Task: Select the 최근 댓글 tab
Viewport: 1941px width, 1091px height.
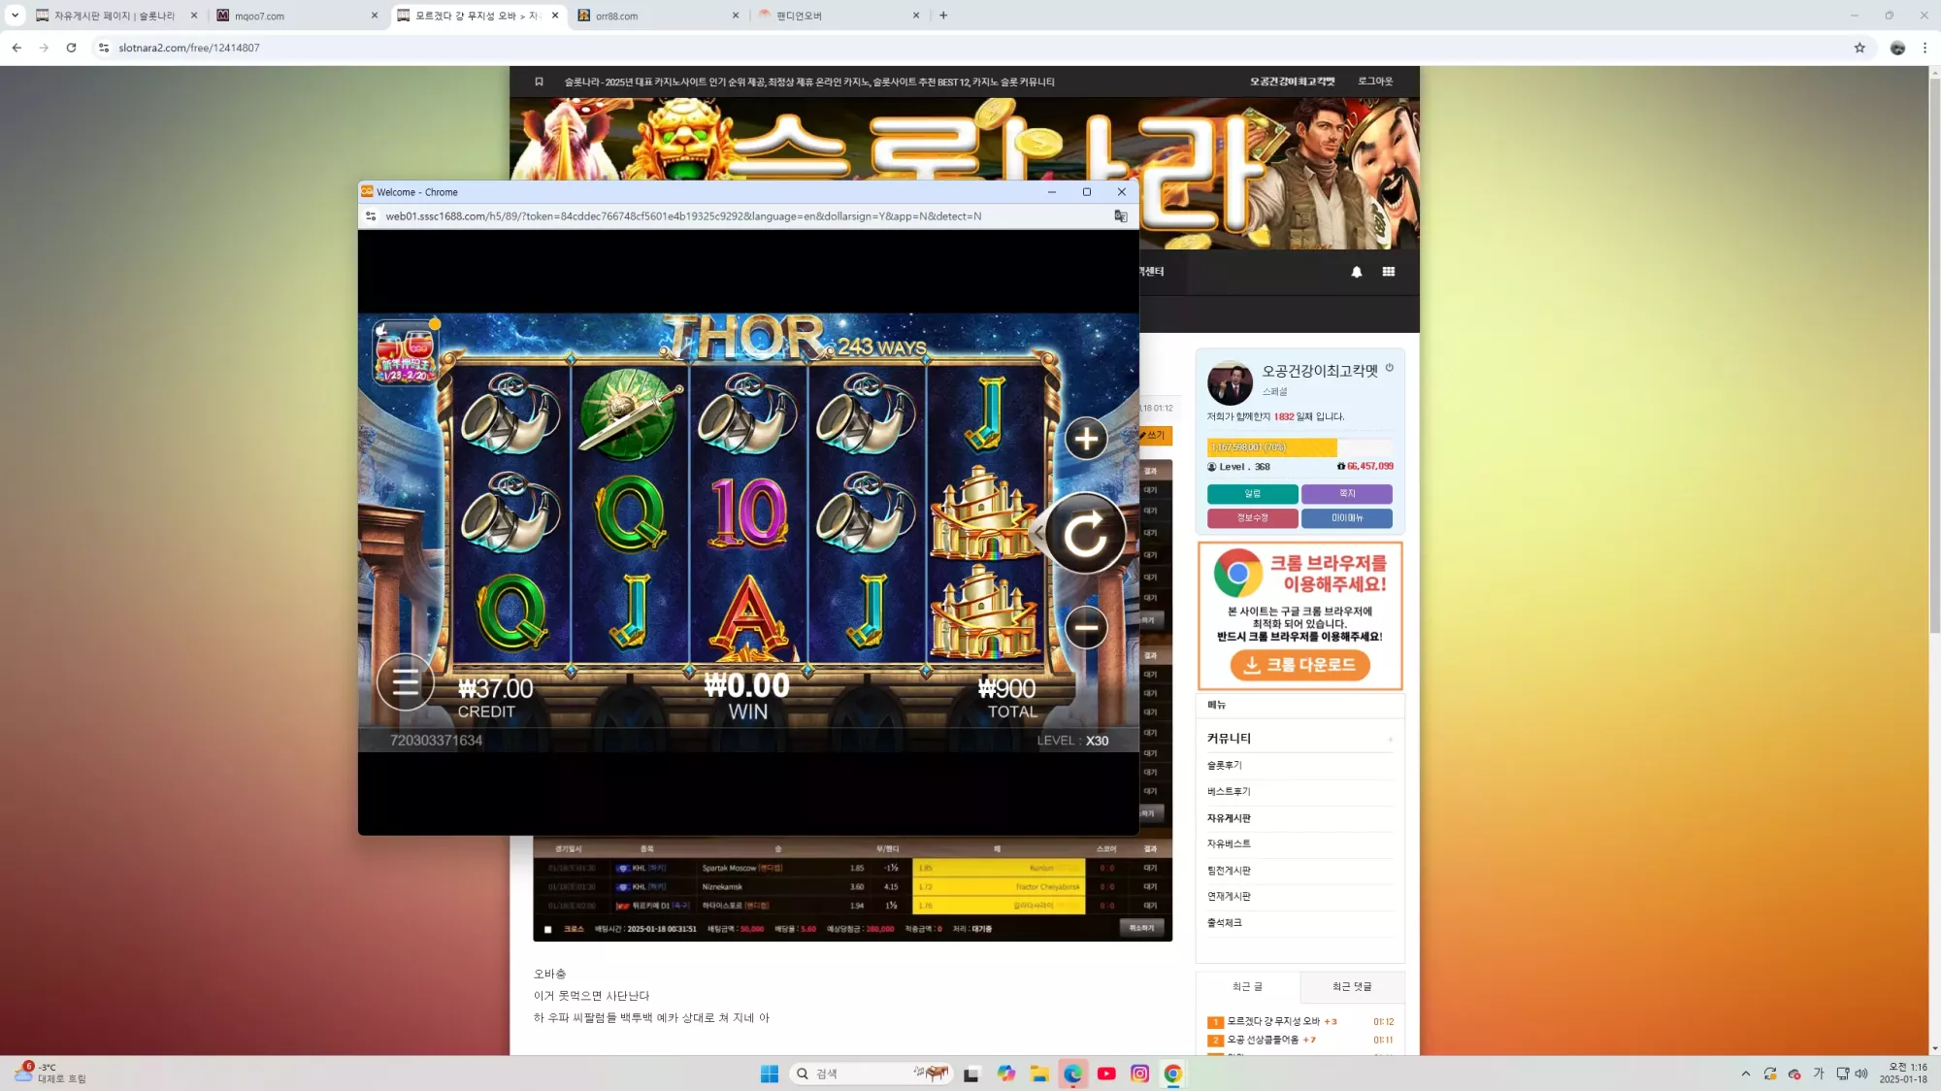Action: tap(1352, 986)
